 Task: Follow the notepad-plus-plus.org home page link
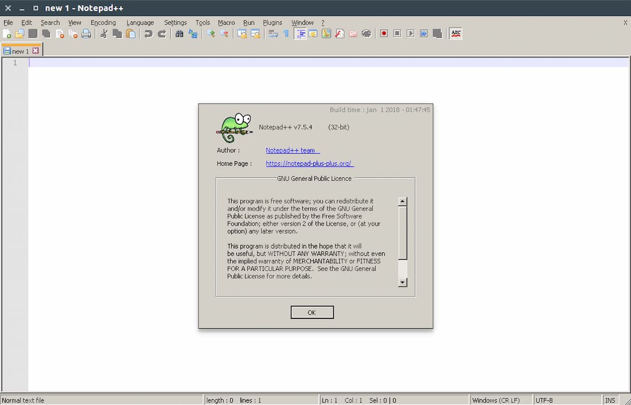309,163
